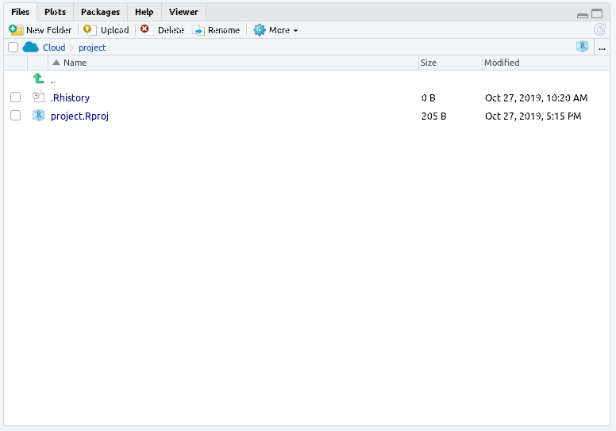This screenshot has height=431, width=616.
Task: Click "Oct 27, 2019, 10:20 AM" date
Action: (537, 97)
